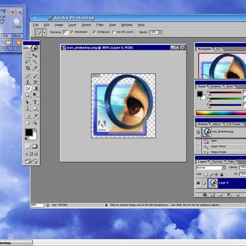Select the Slice tool
The width and height of the screenshot is (246, 246).
coord(35,68)
